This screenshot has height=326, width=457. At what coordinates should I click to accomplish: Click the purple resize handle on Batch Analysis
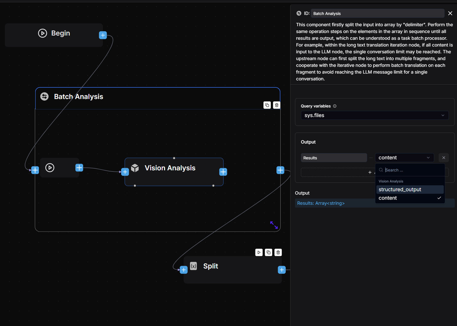274,225
